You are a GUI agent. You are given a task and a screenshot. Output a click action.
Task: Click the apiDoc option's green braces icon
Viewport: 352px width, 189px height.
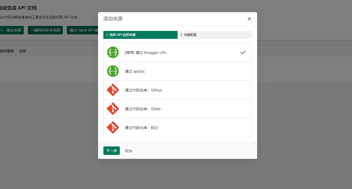click(x=113, y=71)
